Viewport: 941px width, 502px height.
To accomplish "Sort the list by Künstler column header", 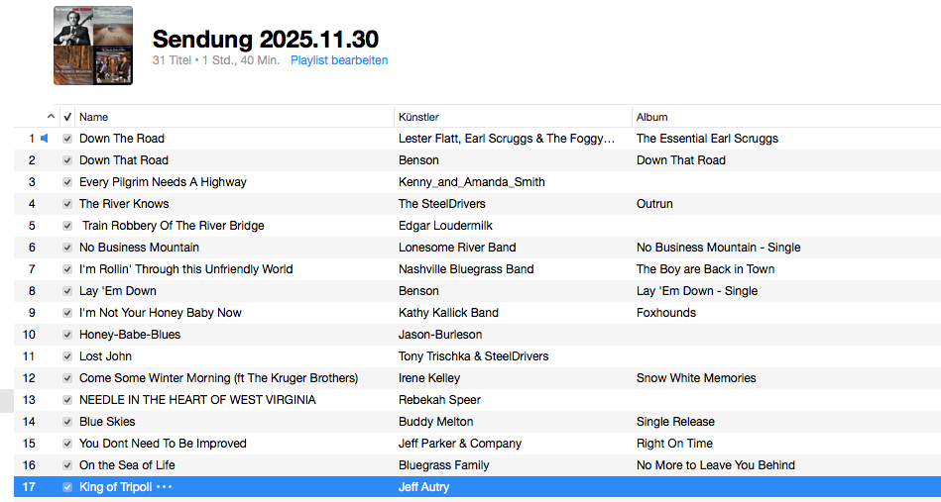I will point(418,117).
